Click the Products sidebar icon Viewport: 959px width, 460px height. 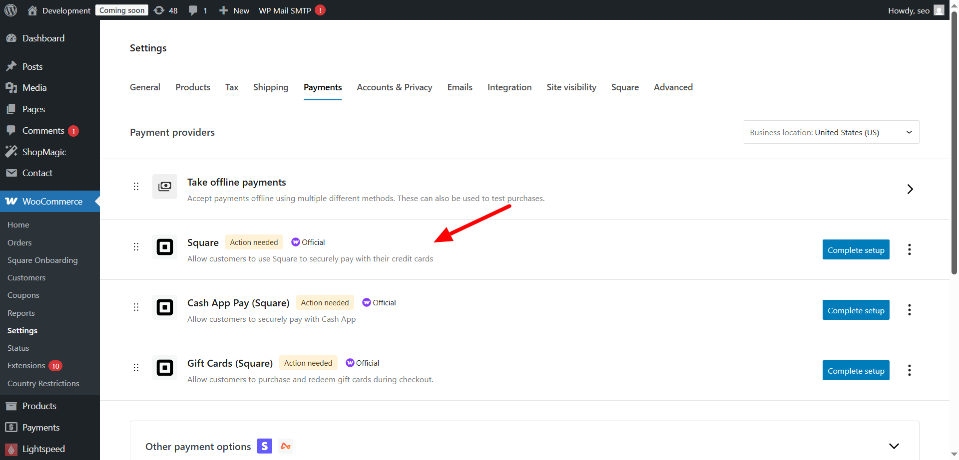(x=11, y=406)
